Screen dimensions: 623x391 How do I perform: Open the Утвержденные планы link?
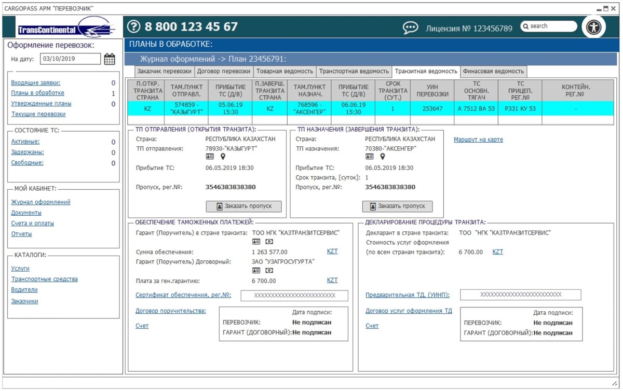pos(42,104)
